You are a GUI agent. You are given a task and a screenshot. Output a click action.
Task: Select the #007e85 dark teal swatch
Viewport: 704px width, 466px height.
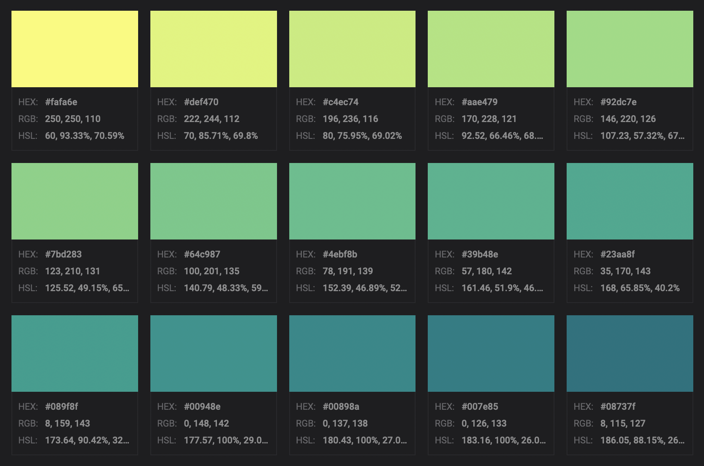[x=491, y=354]
